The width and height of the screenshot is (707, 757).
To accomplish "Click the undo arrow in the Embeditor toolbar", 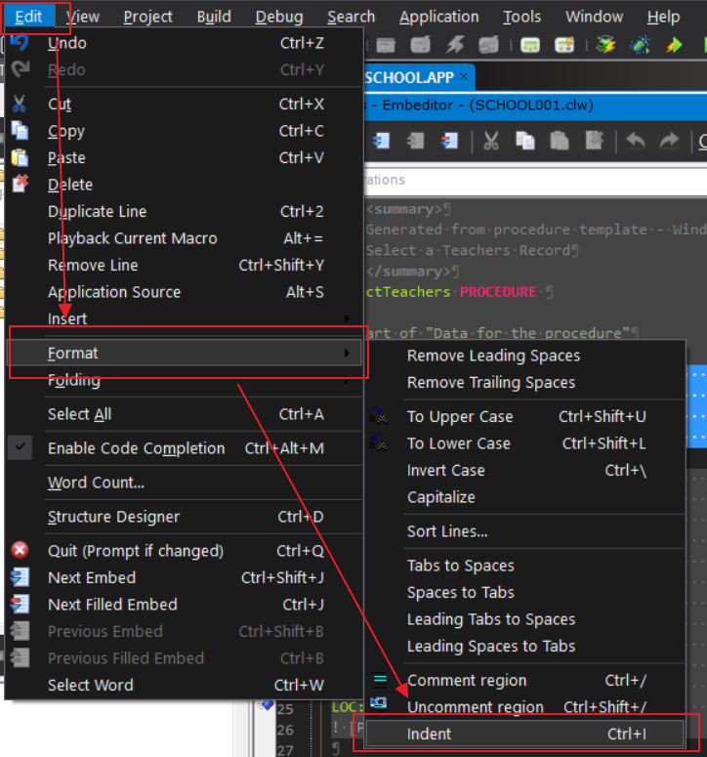I will coord(636,142).
